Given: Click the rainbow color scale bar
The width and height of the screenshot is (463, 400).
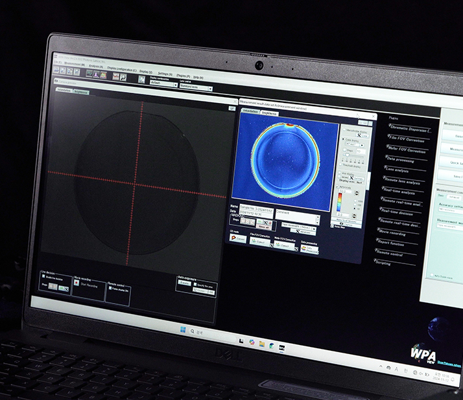Looking at the screenshot, I should 340,202.
